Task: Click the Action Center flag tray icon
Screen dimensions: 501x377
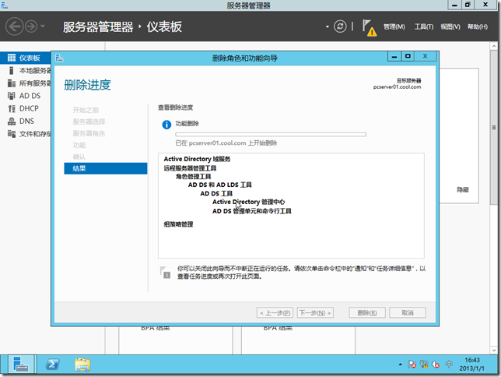Action: pyautogui.click(x=412, y=365)
